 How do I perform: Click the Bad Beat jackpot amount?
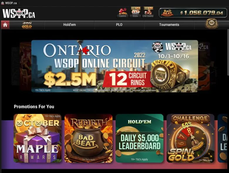click(201, 13)
